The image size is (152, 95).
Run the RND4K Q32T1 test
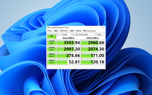pos(52,55)
